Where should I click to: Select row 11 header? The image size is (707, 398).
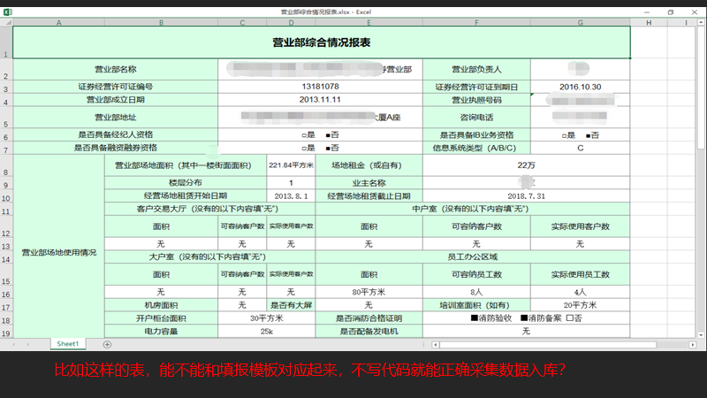coord(5,195)
